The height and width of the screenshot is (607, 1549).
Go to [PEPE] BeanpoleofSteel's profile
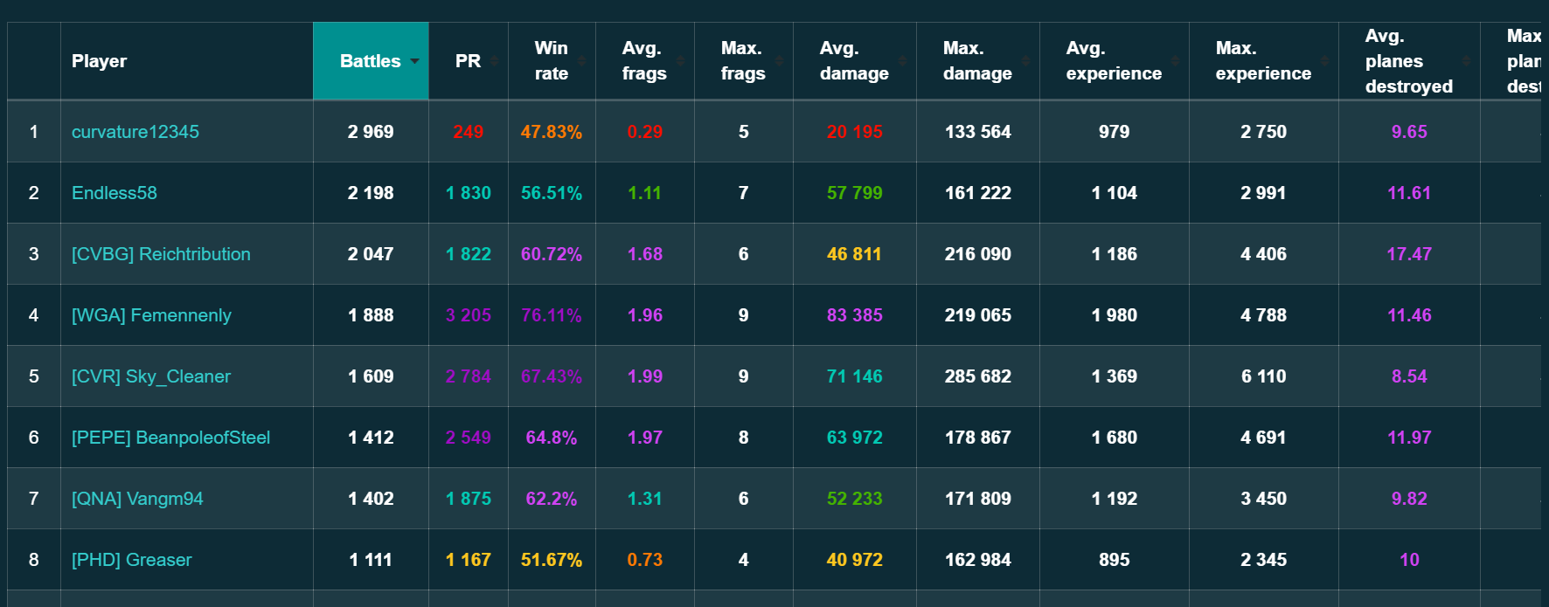point(170,438)
